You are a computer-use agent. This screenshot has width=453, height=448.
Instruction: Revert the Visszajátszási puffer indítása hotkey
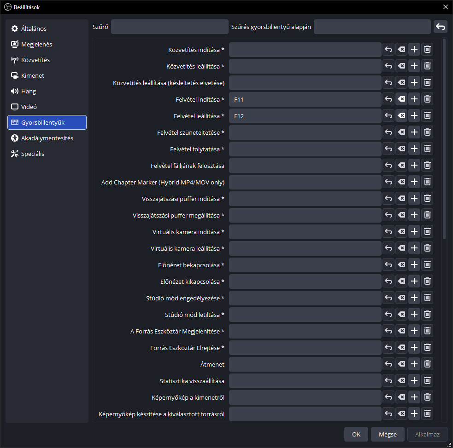tap(388, 198)
